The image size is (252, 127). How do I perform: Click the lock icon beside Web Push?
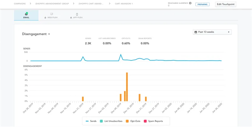click(x=45, y=18)
